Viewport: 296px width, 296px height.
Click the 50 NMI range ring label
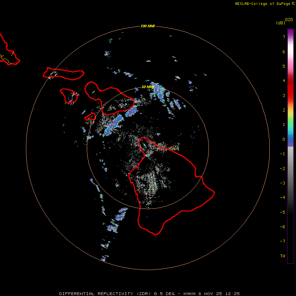tap(148, 87)
